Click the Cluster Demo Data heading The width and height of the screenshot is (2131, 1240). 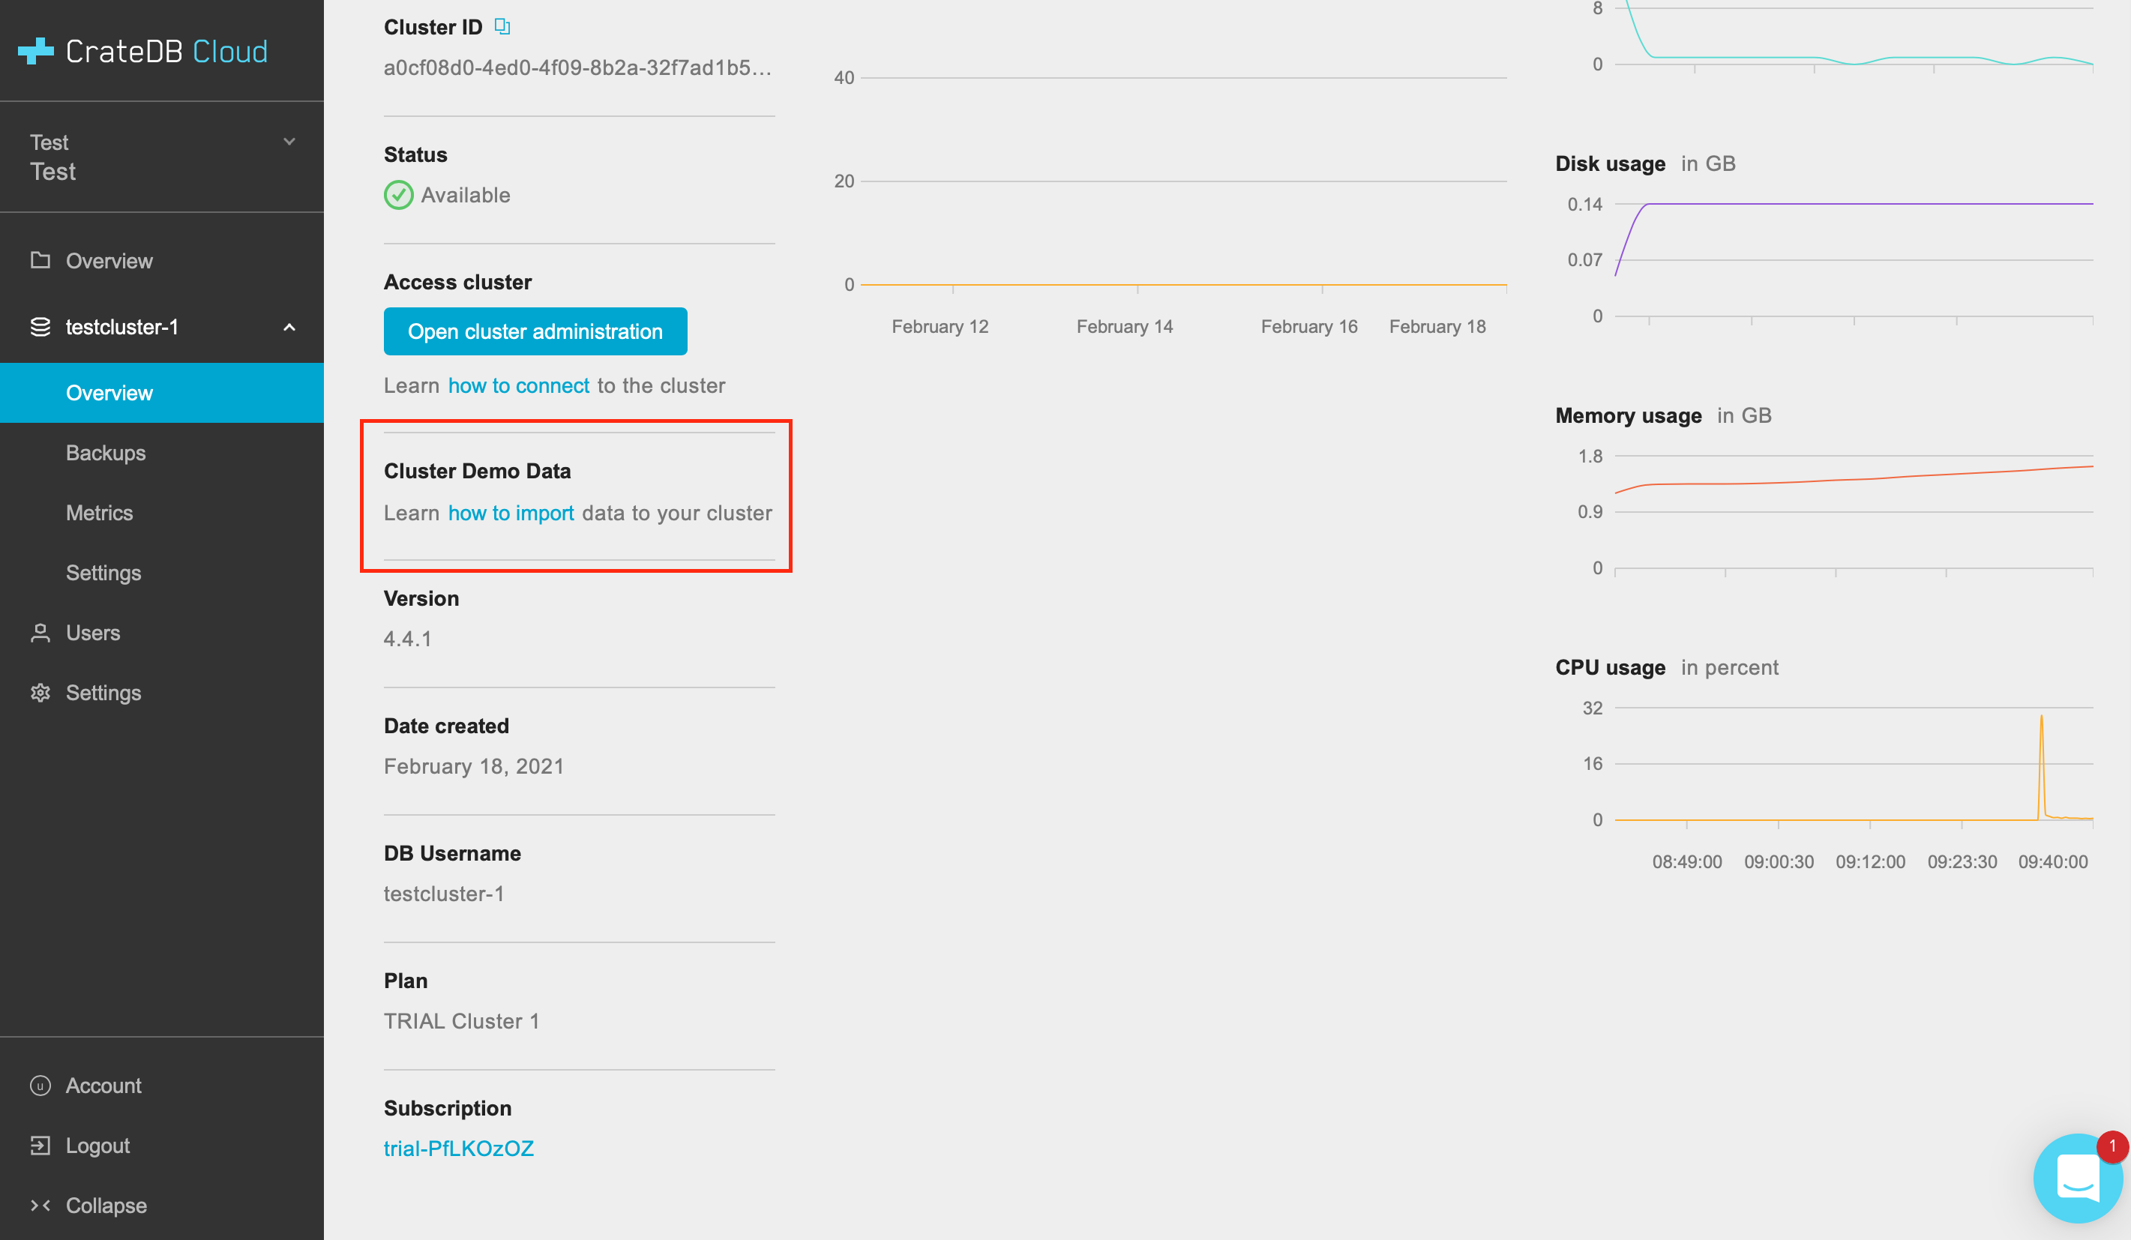pos(477,471)
